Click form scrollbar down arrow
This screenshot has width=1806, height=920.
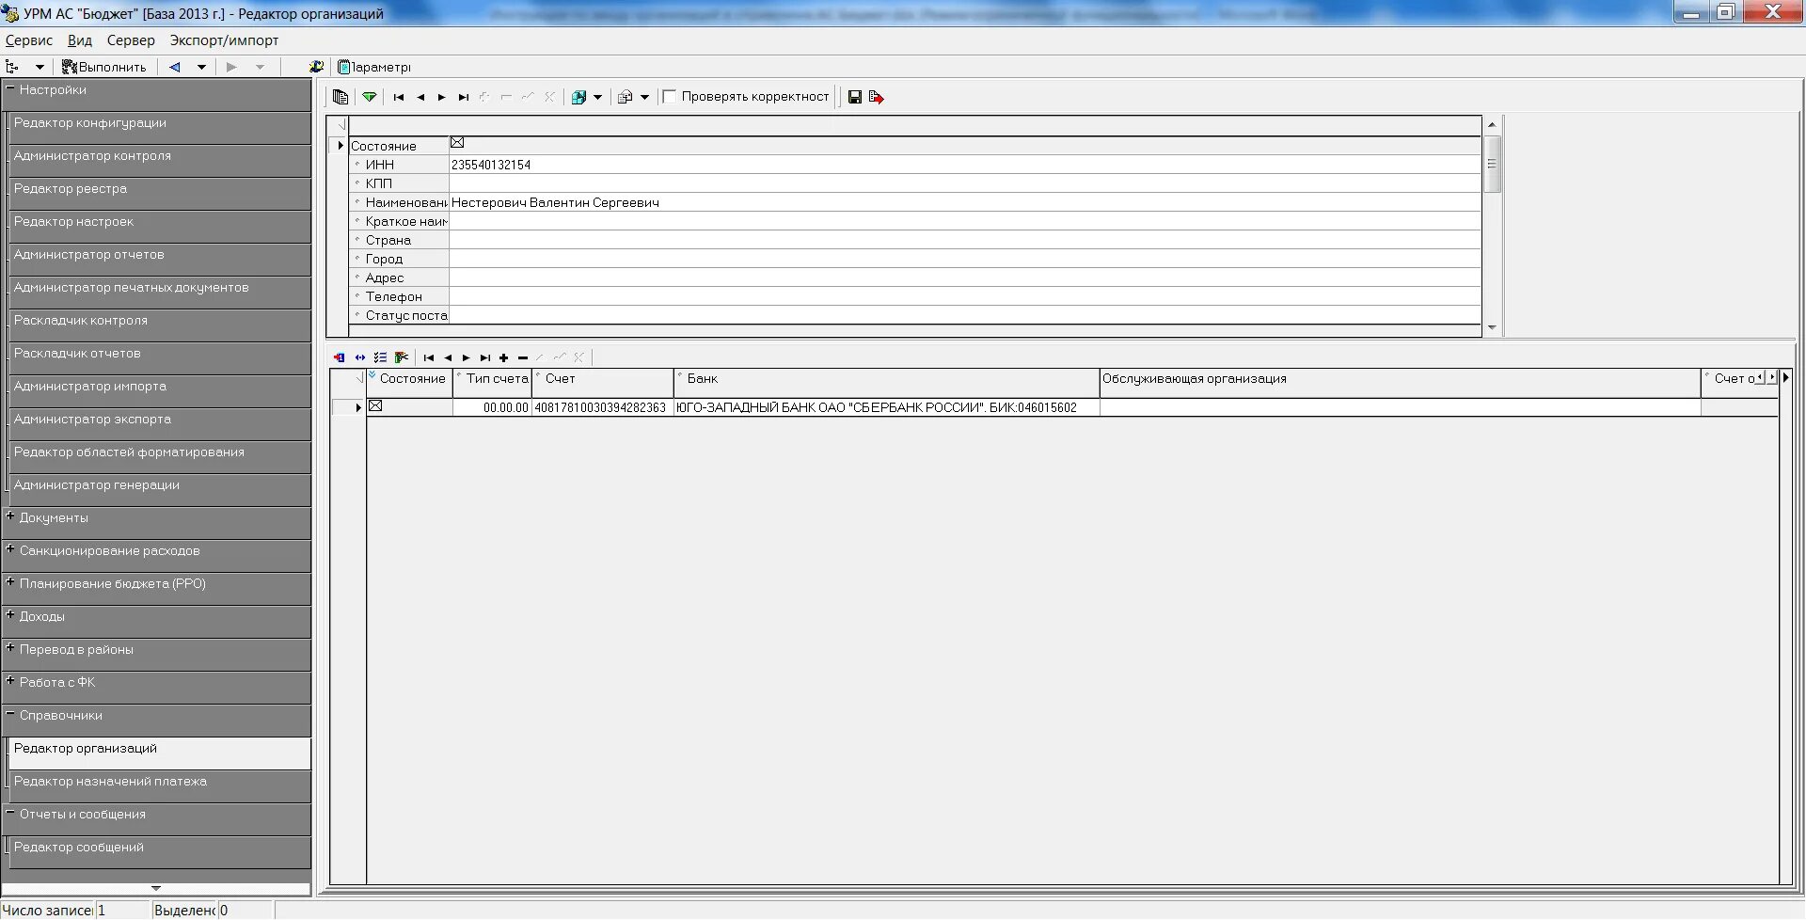(x=1492, y=328)
